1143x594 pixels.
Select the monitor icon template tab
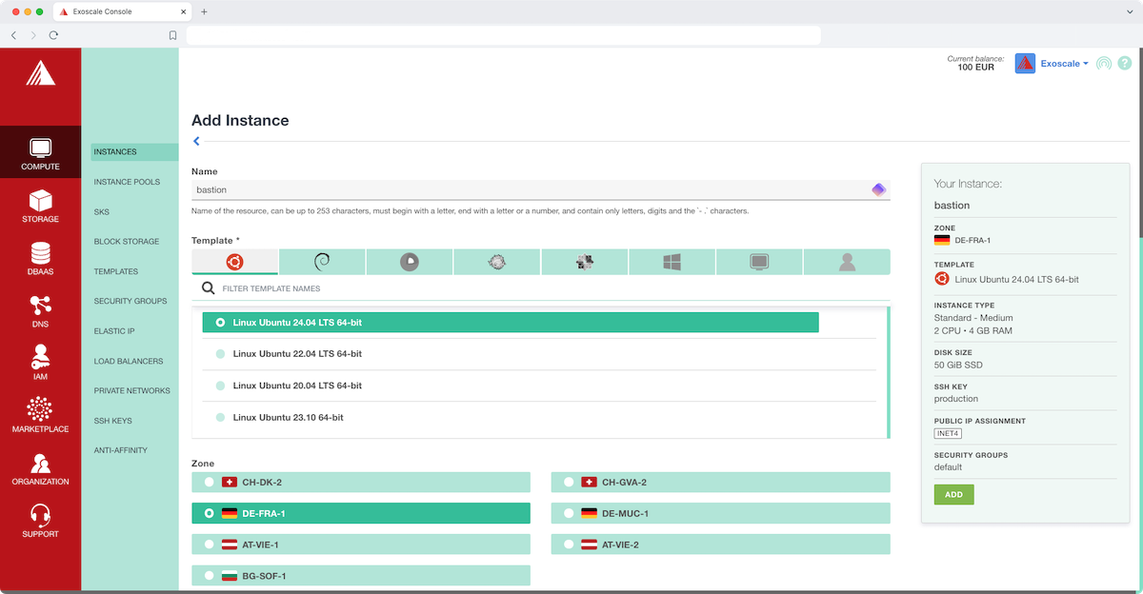[x=759, y=262]
